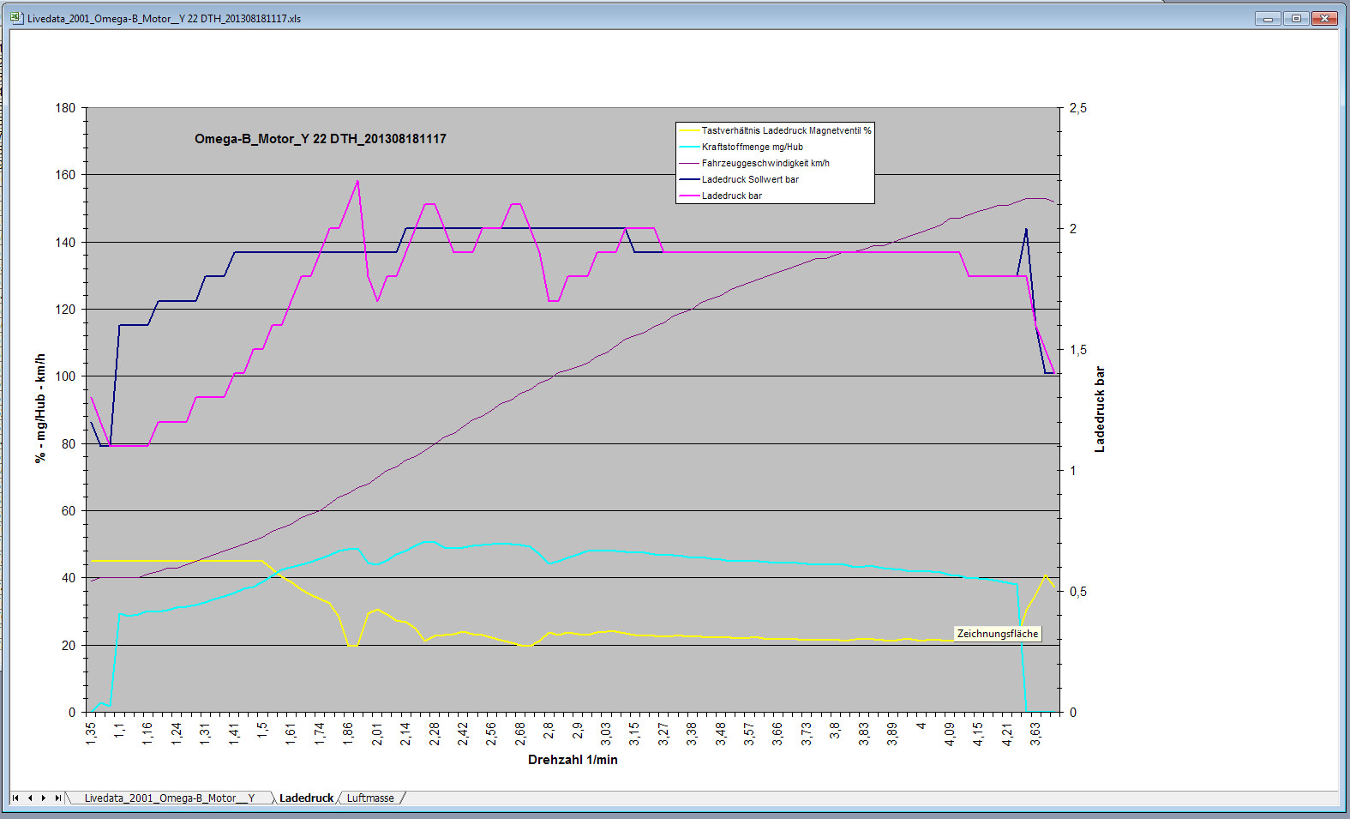Click yellow legend key for Tastverhältnis series
The image size is (1350, 819).
coord(689,130)
